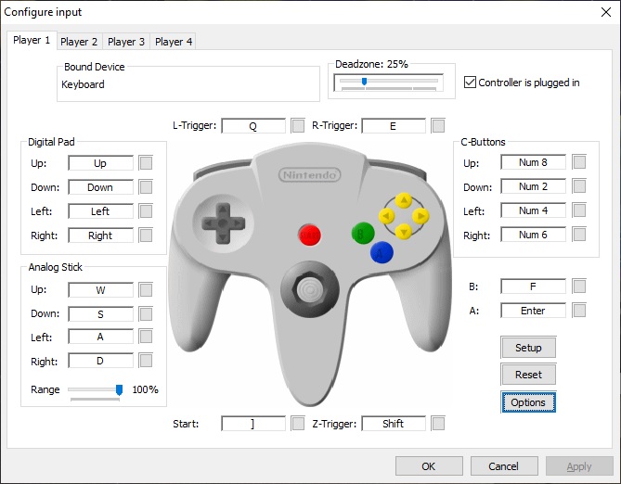621x484 pixels.
Task: Click the Reset button
Action: (528, 375)
